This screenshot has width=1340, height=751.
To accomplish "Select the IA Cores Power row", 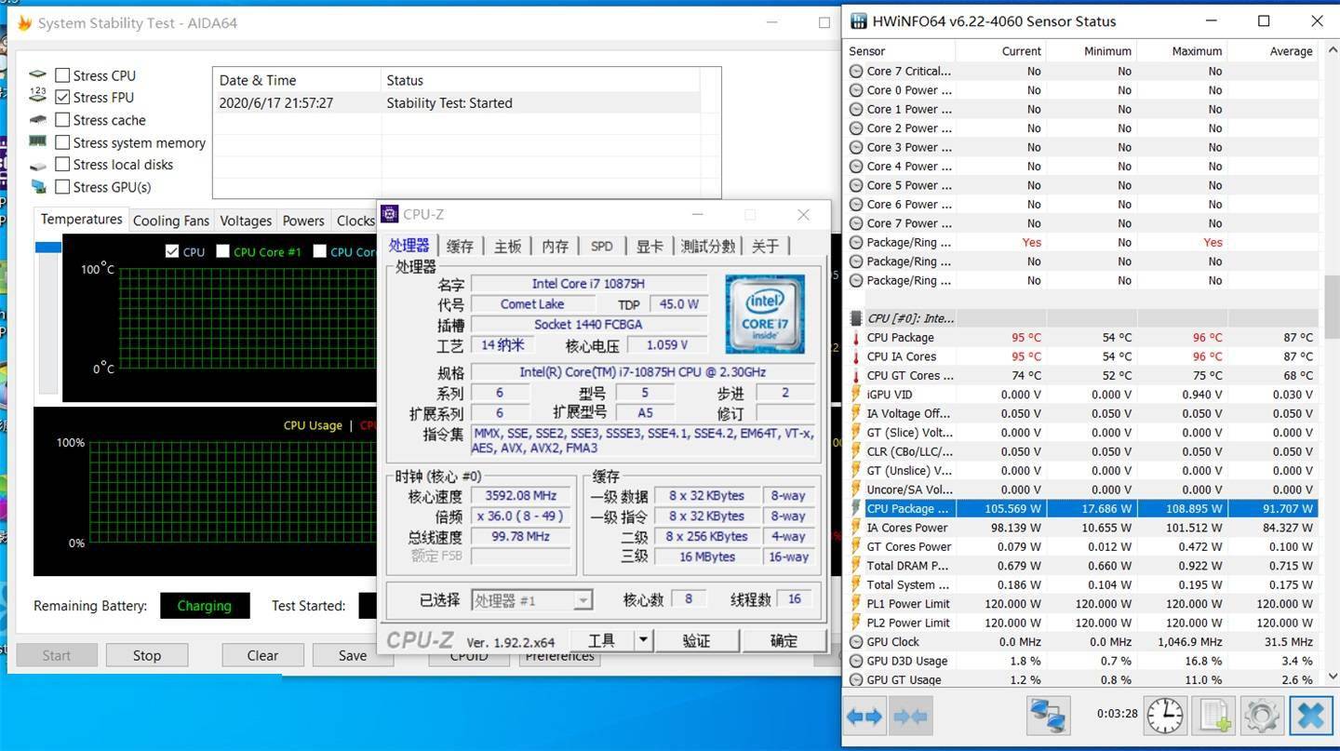I will click(x=1081, y=528).
